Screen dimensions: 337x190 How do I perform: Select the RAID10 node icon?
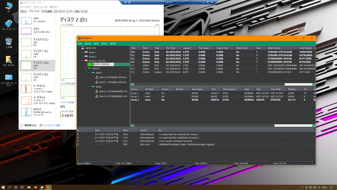click(90, 68)
